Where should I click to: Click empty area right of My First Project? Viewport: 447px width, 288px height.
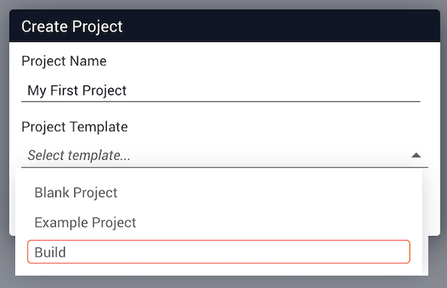(x=273, y=91)
